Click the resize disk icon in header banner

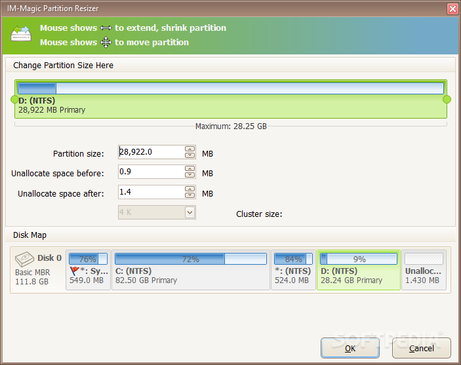tap(21, 33)
